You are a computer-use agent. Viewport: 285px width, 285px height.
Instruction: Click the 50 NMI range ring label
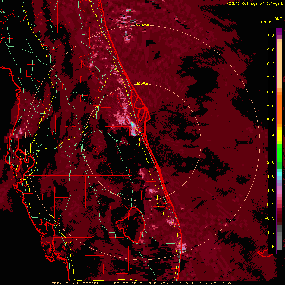tap(142, 84)
